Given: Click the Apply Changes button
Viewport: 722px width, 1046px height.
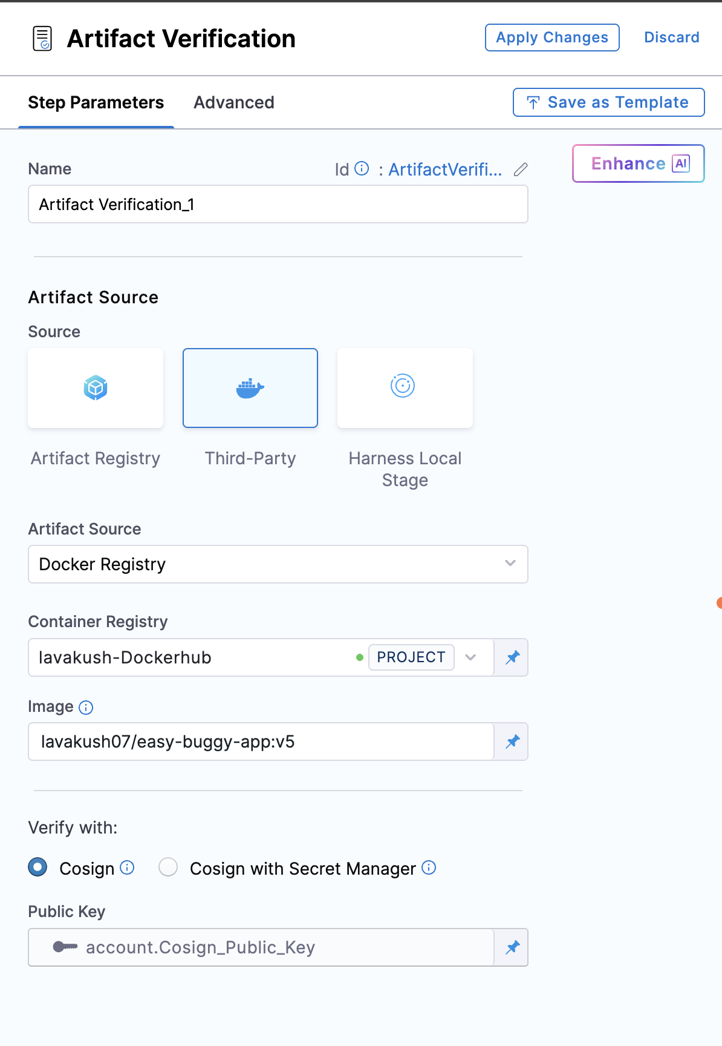Looking at the screenshot, I should [552, 38].
